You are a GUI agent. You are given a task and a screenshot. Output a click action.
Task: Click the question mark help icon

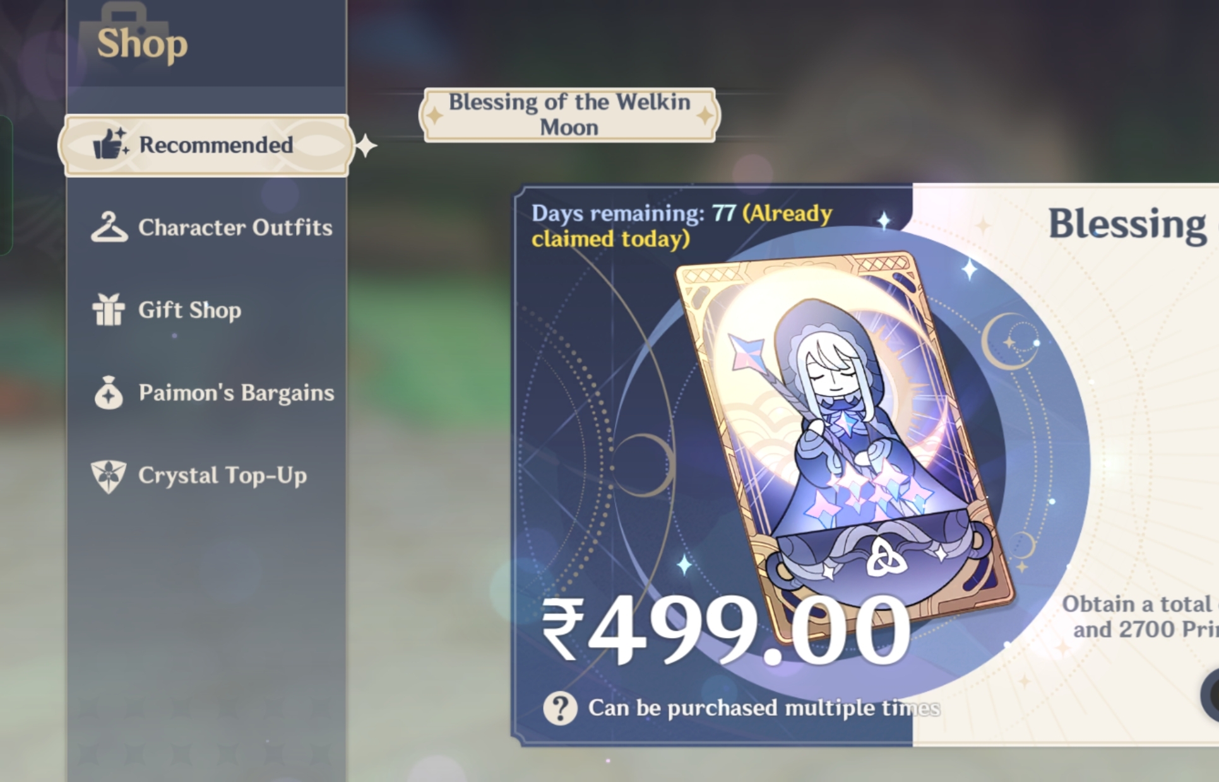[x=560, y=708]
